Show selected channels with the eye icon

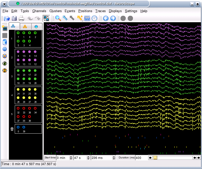coord(5,64)
